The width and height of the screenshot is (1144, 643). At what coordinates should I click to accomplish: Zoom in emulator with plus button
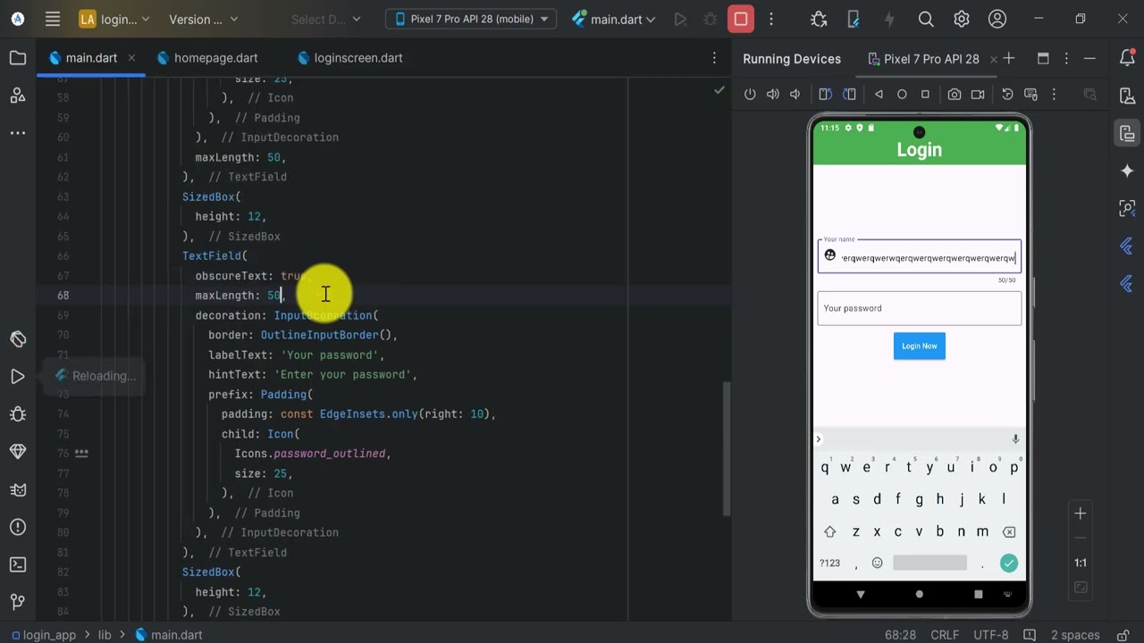[x=1081, y=514]
